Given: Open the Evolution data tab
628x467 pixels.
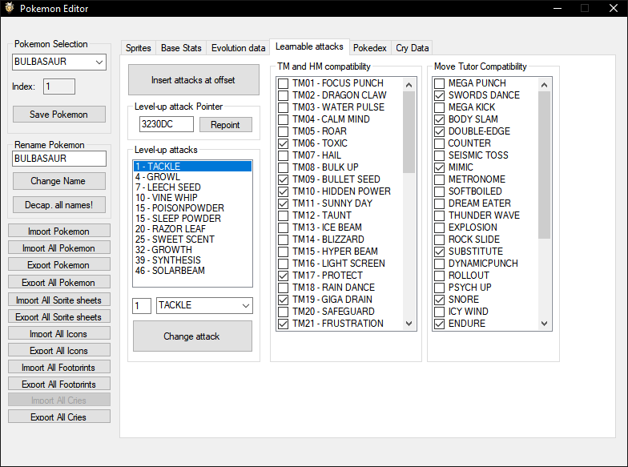Looking at the screenshot, I should click(238, 48).
